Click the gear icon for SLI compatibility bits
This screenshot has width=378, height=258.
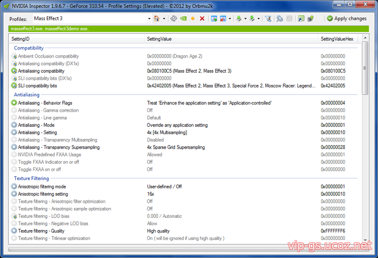(14, 85)
